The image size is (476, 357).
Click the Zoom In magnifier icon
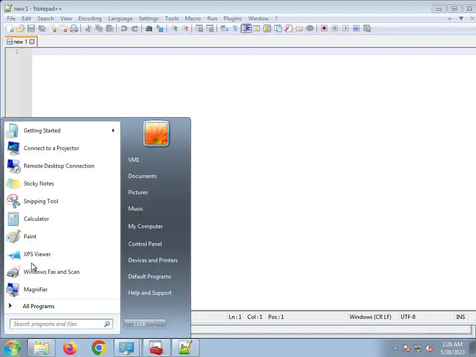pyautogui.click(x=174, y=28)
